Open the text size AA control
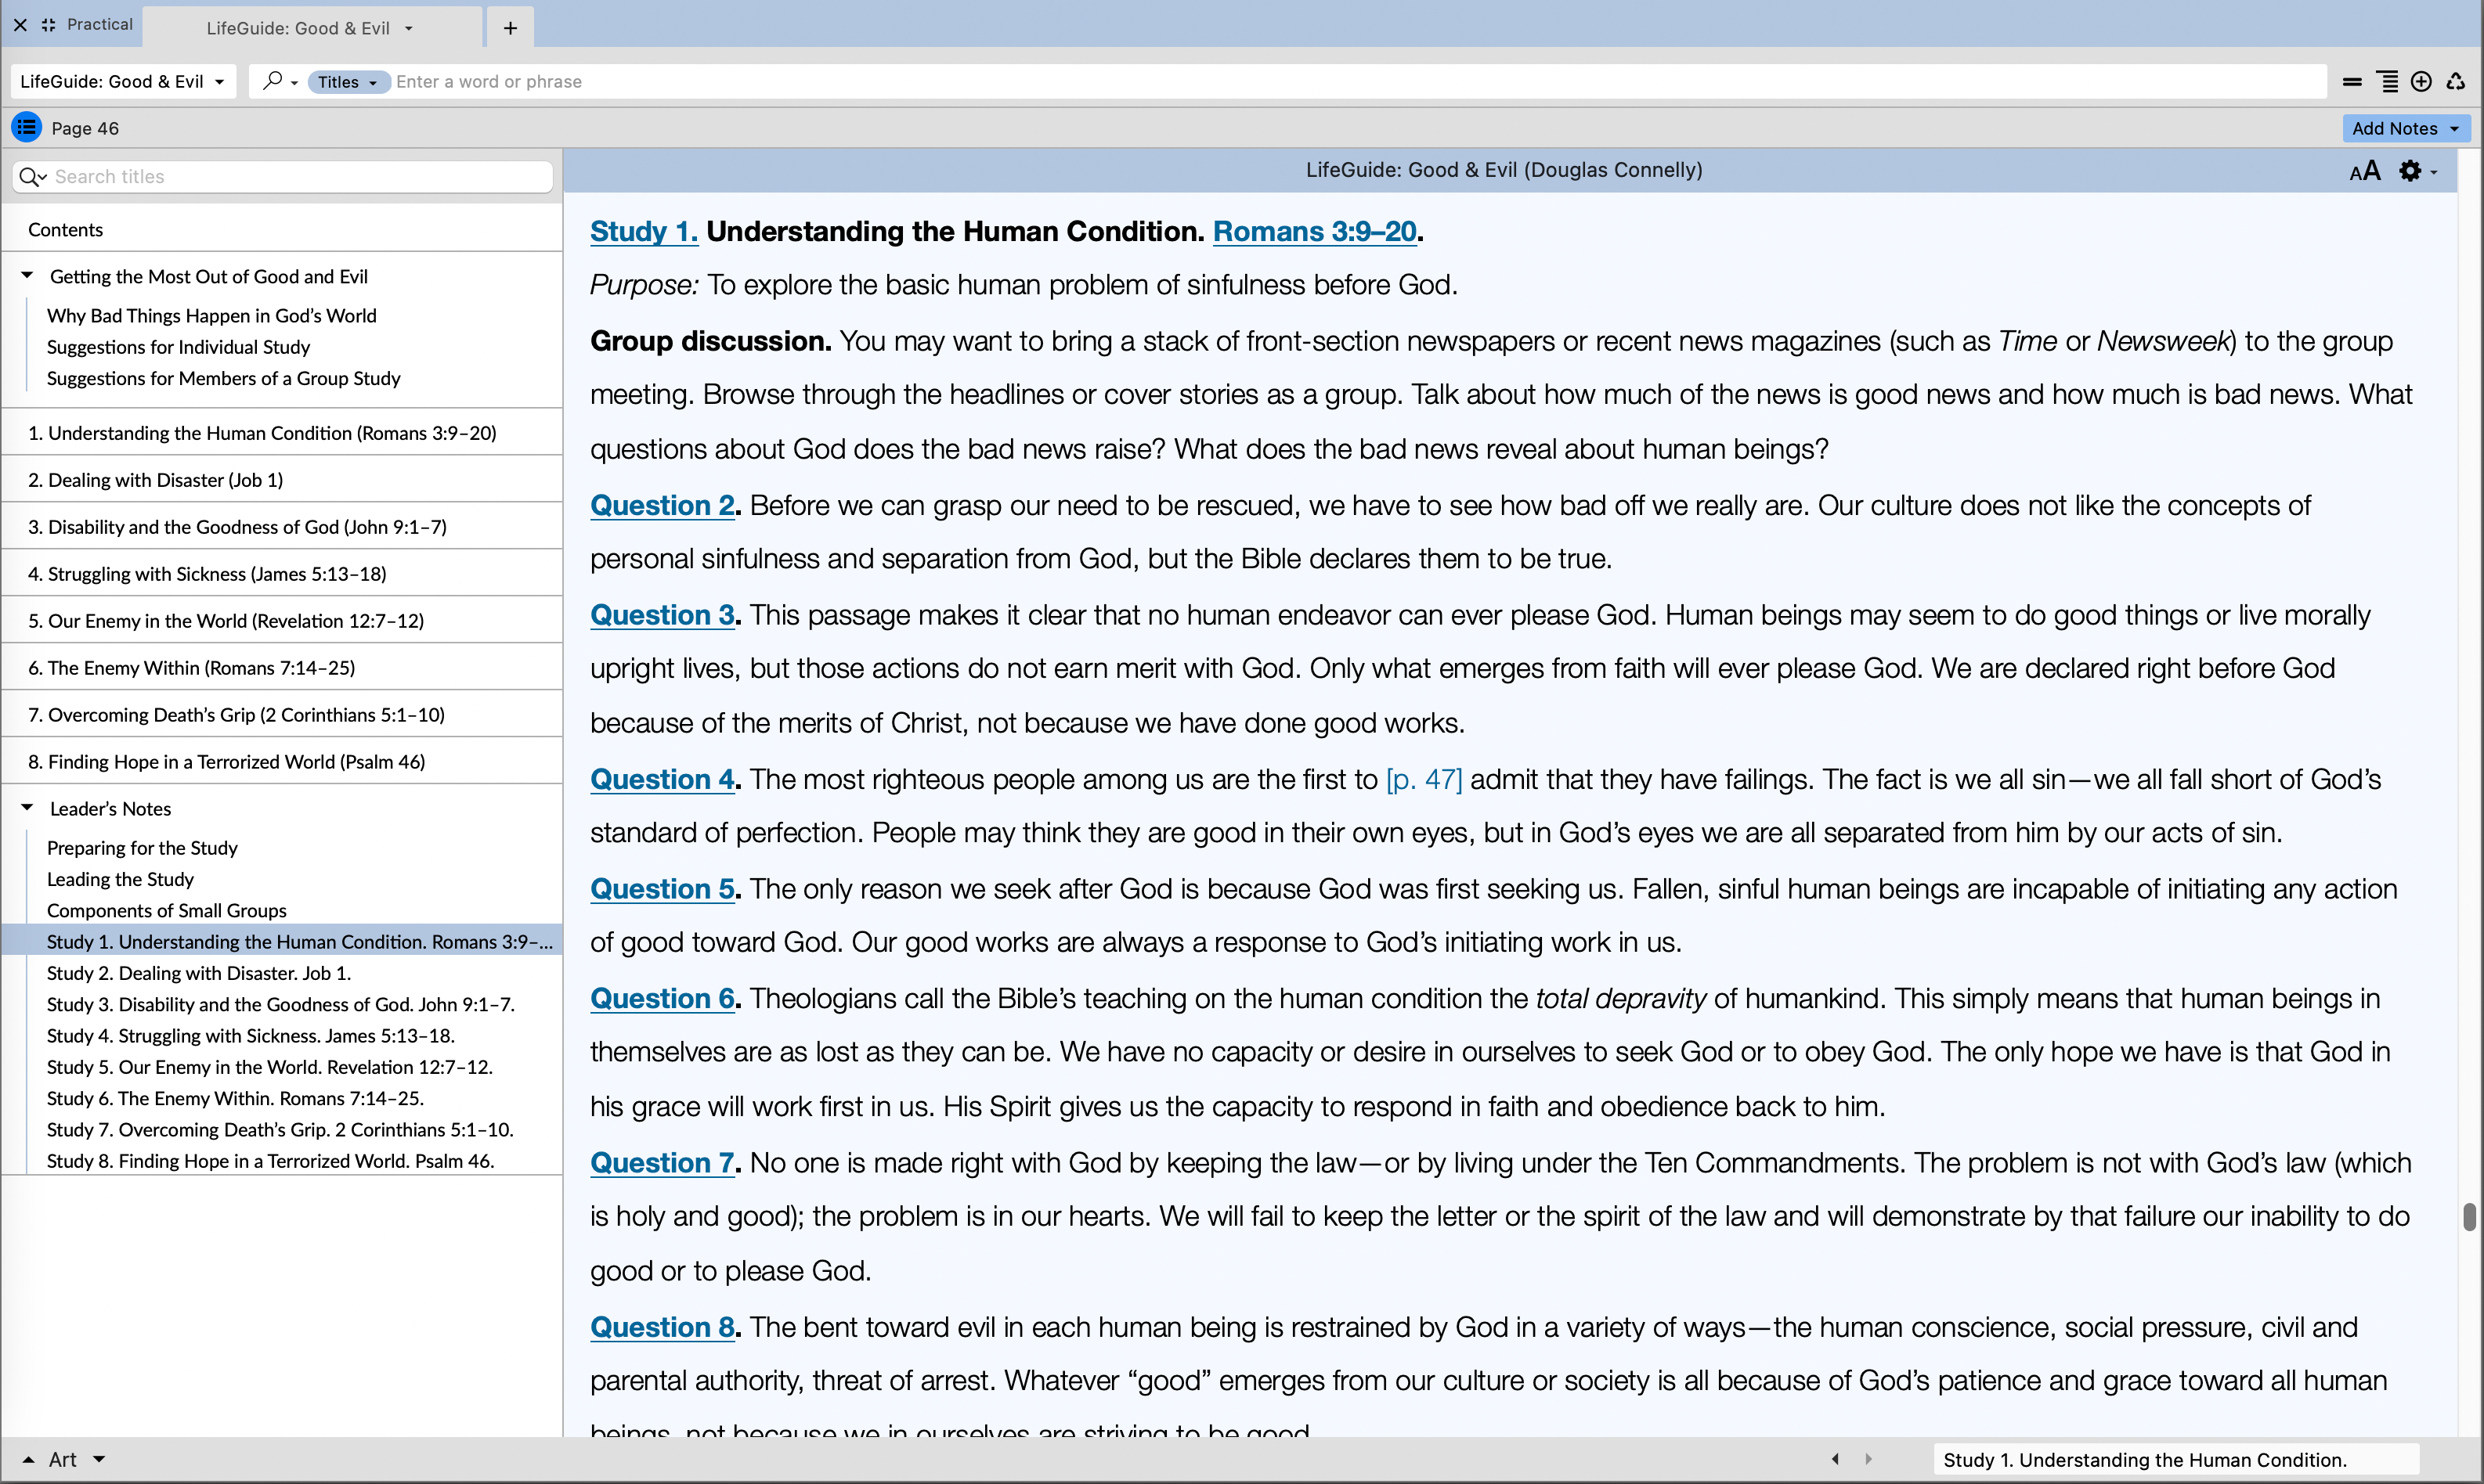2484x1484 pixels. pos(2364,172)
